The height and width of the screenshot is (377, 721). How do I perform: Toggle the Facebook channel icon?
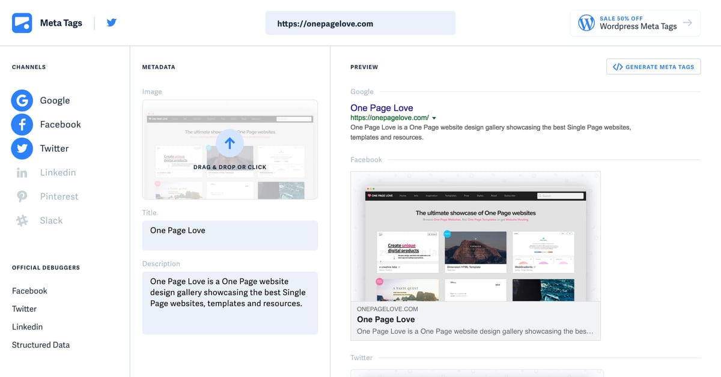coord(22,124)
